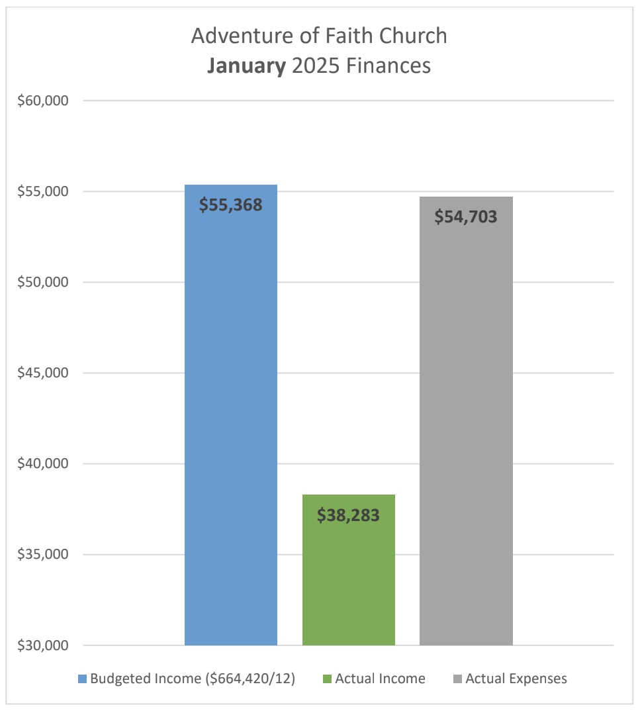Select the "Actual Income" legend label

click(380, 679)
